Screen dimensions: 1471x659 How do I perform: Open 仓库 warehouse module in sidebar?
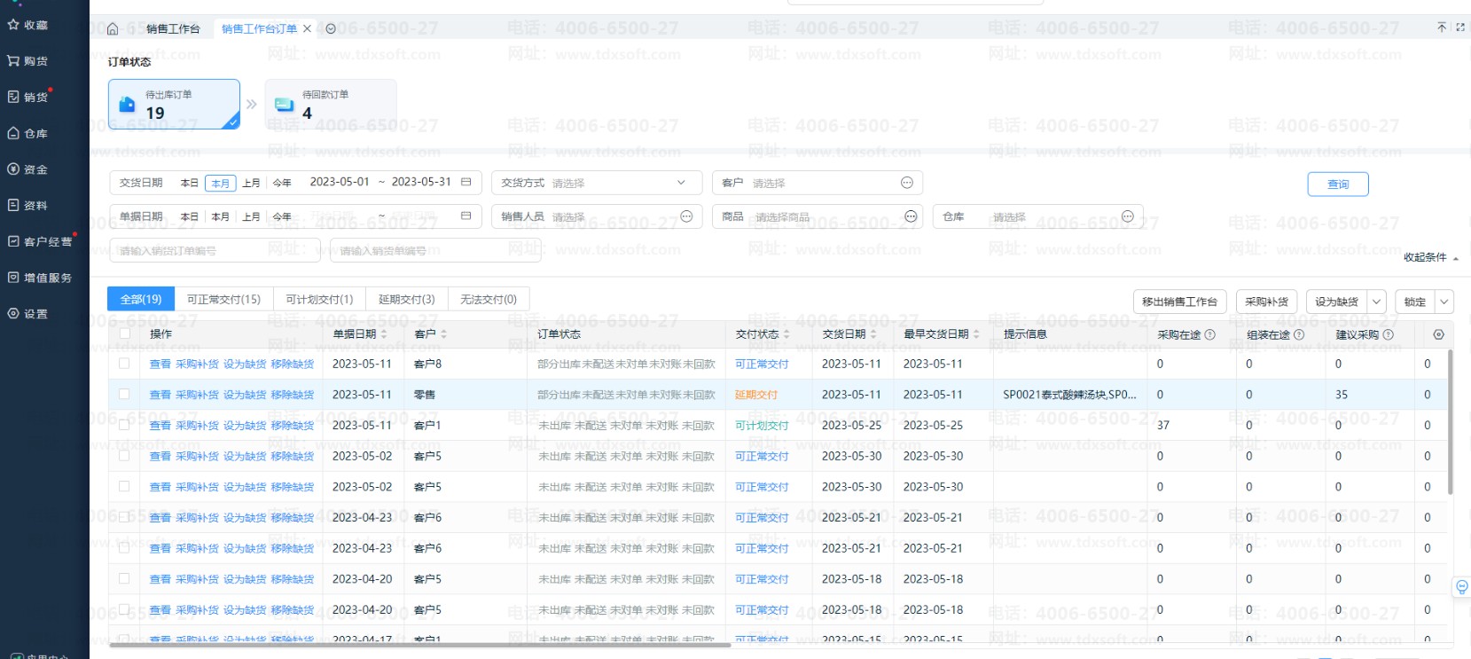[x=28, y=134]
